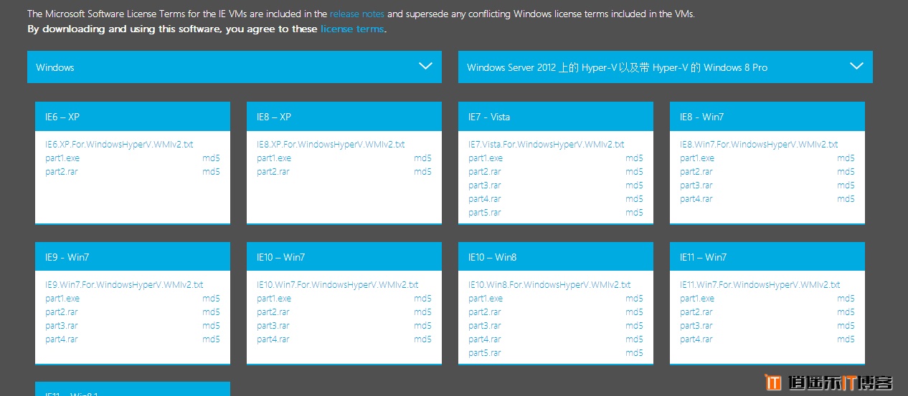Download part1.exe under IE8 - Win7

point(697,158)
